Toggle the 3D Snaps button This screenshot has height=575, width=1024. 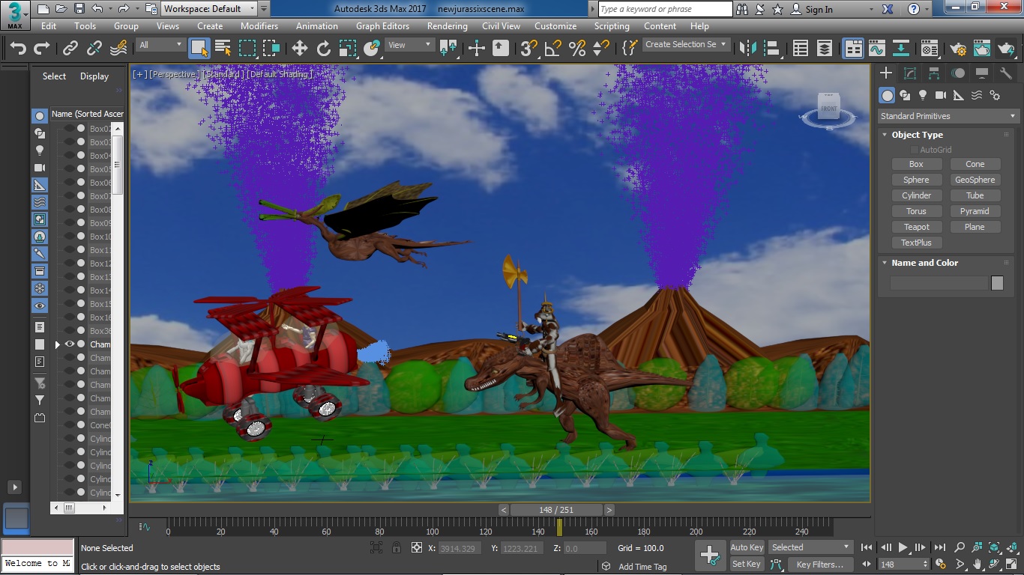click(x=529, y=49)
